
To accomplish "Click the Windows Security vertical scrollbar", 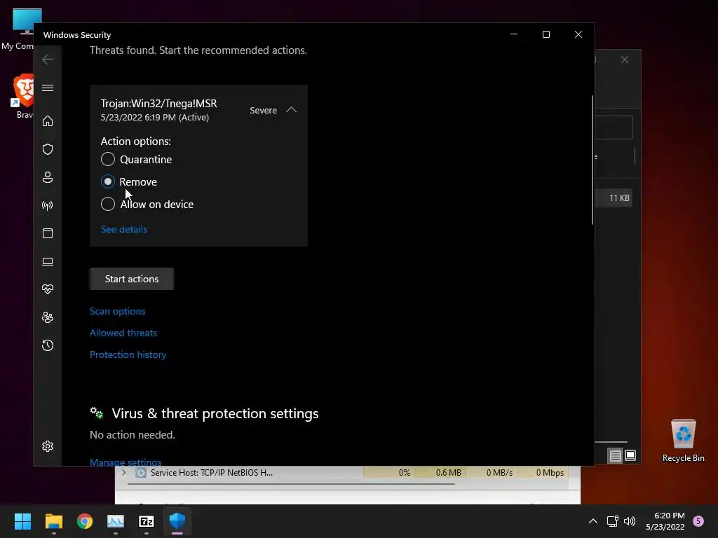I will point(592,160).
